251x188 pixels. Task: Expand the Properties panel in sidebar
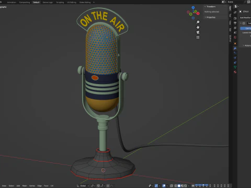coord(205,17)
